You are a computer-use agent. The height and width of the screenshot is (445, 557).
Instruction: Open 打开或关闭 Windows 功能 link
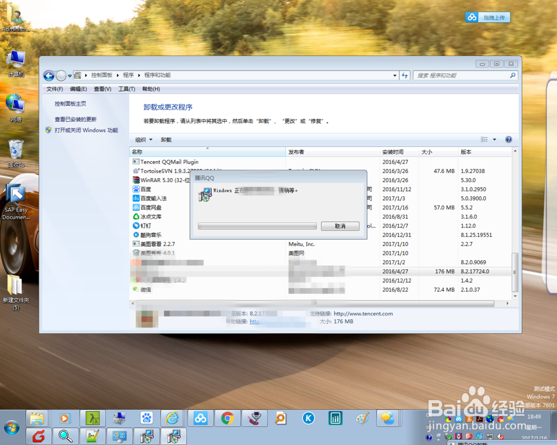pos(86,130)
